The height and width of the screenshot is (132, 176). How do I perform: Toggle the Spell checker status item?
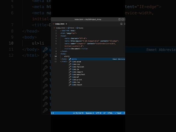(x=118, y=113)
